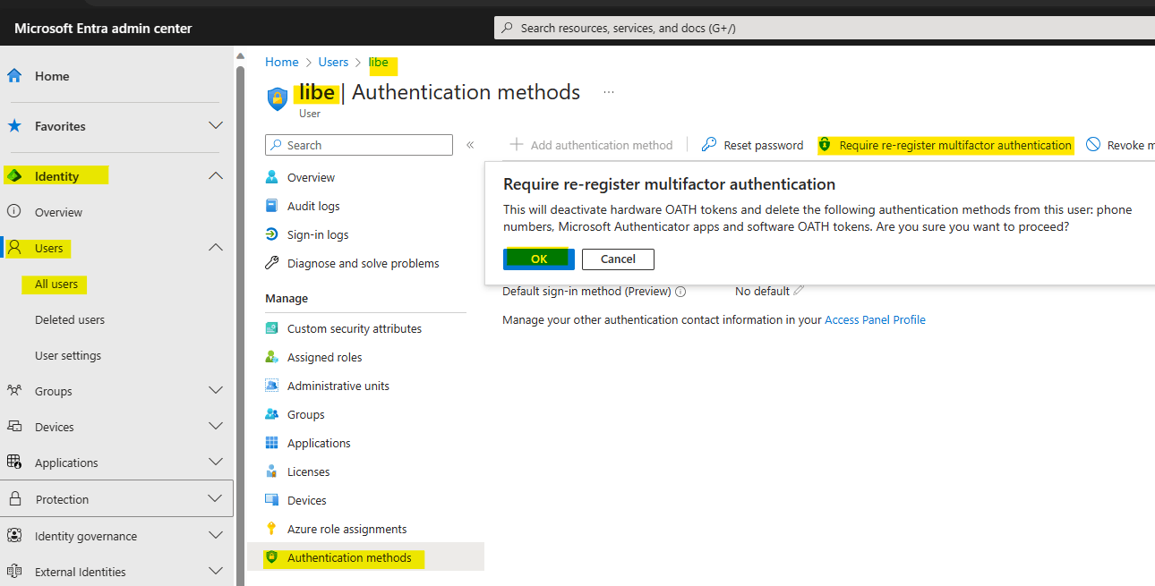Screen dimensions: 1155x586
Task: Click the Favorites star icon
Action: click(x=14, y=126)
